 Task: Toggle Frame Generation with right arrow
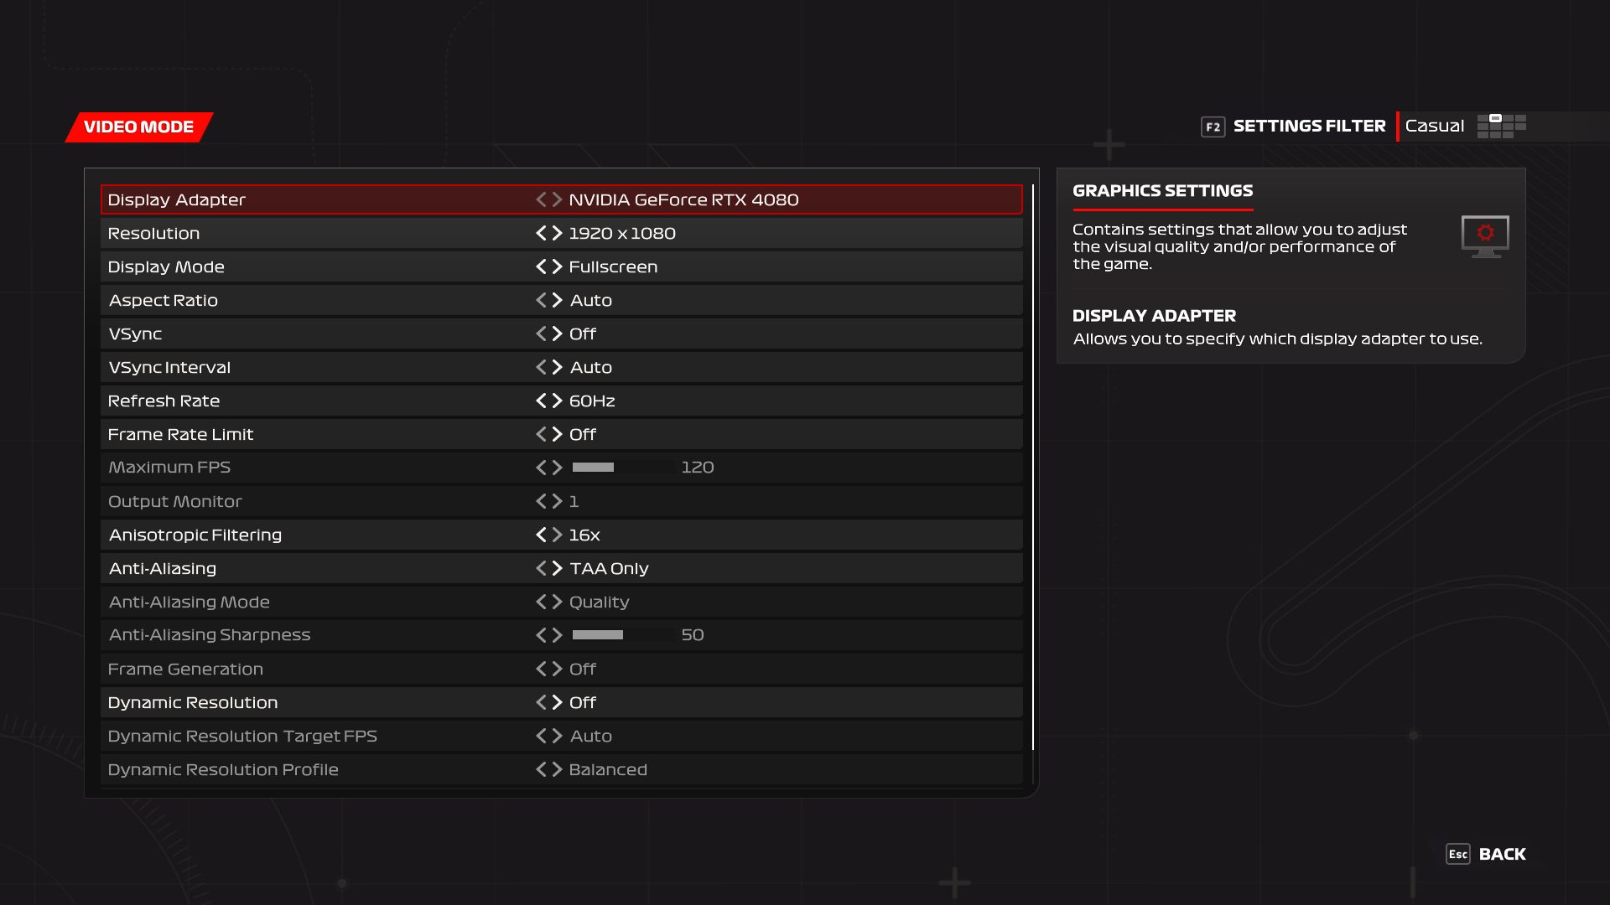coord(557,669)
